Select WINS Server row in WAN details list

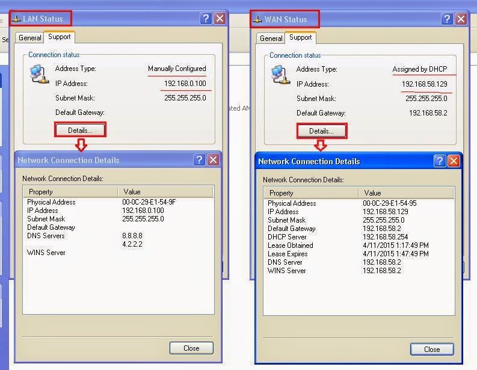point(359,271)
